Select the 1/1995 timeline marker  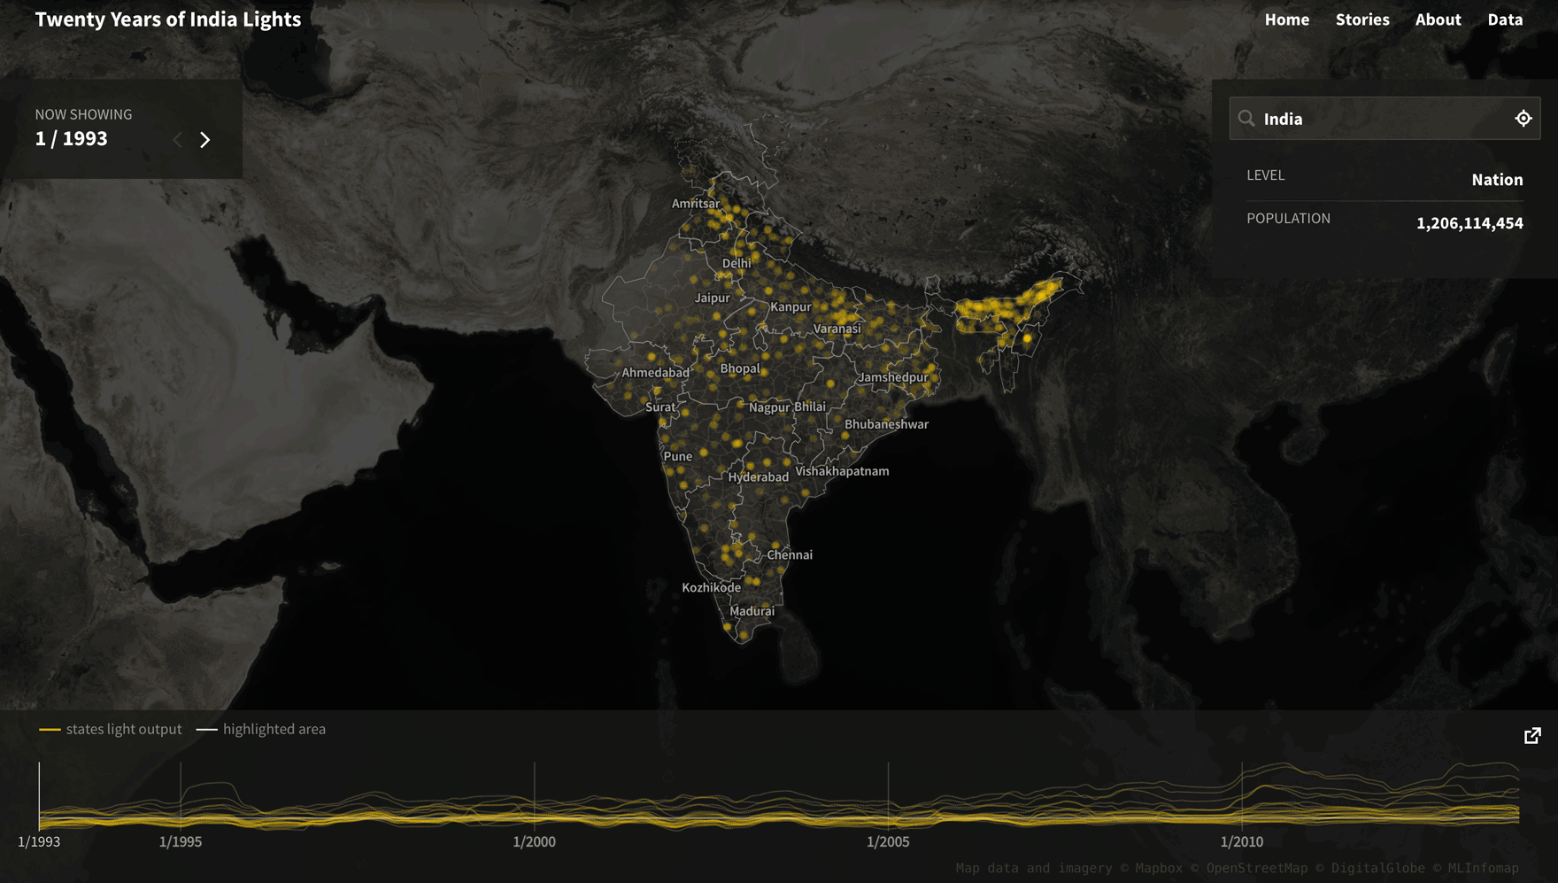pos(181,841)
